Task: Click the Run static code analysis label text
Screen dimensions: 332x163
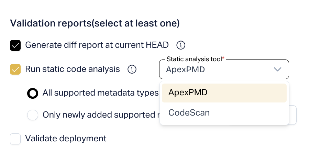Action: (x=73, y=69)
